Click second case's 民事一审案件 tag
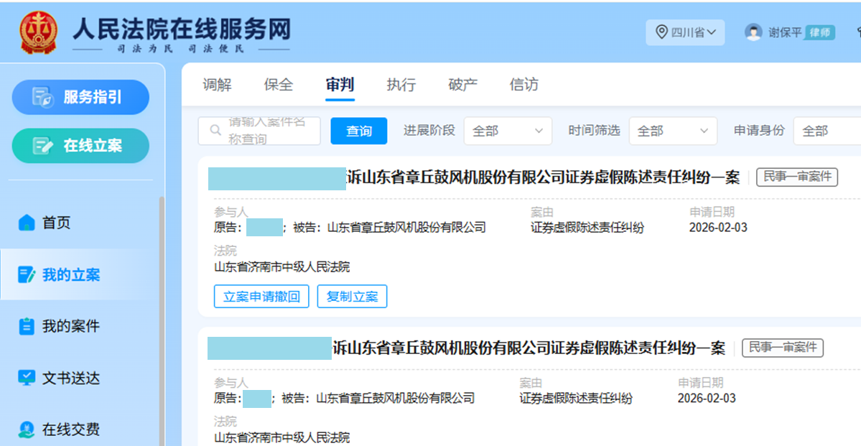The image size is (861, 446). pos(783,348)
